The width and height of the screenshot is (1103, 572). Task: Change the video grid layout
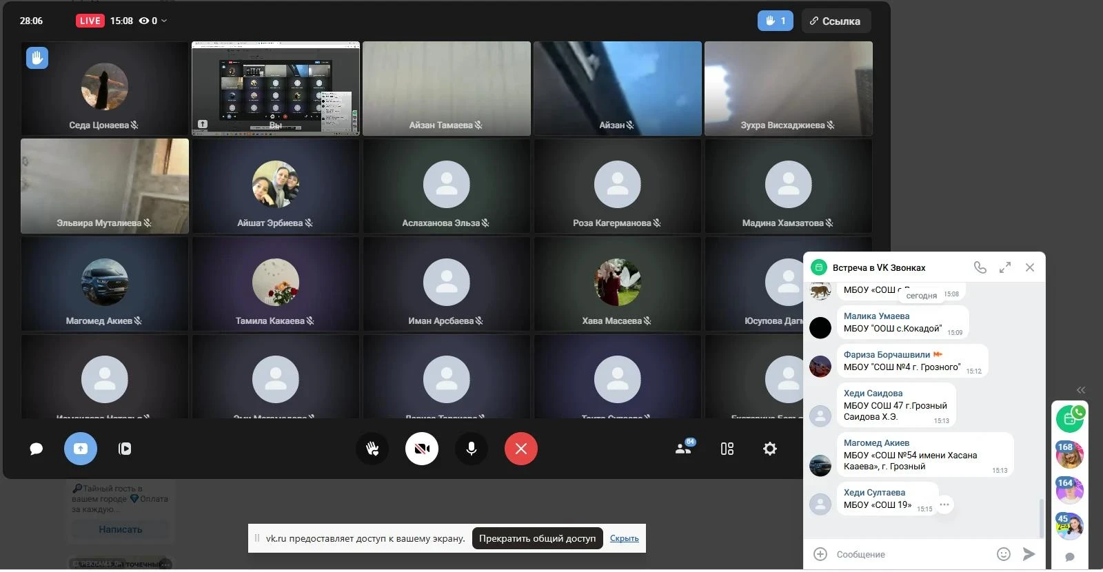727,449
